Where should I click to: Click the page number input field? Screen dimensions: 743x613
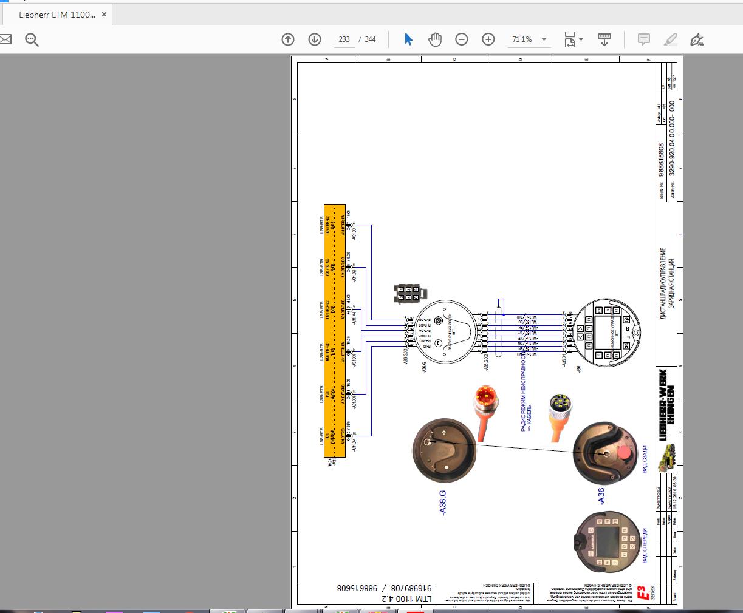[344, 39]
